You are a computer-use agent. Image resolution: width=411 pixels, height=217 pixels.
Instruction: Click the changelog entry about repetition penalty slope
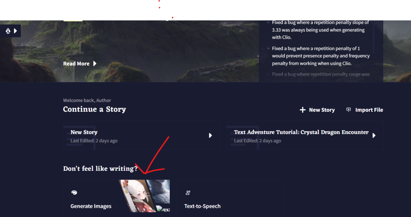[320, 30]
